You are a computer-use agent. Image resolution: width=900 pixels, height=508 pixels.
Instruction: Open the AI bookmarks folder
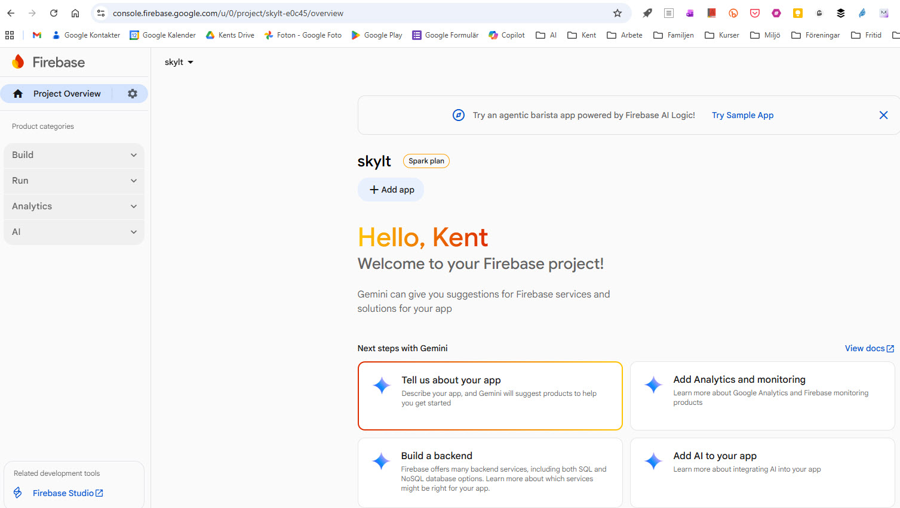(546, 35)
